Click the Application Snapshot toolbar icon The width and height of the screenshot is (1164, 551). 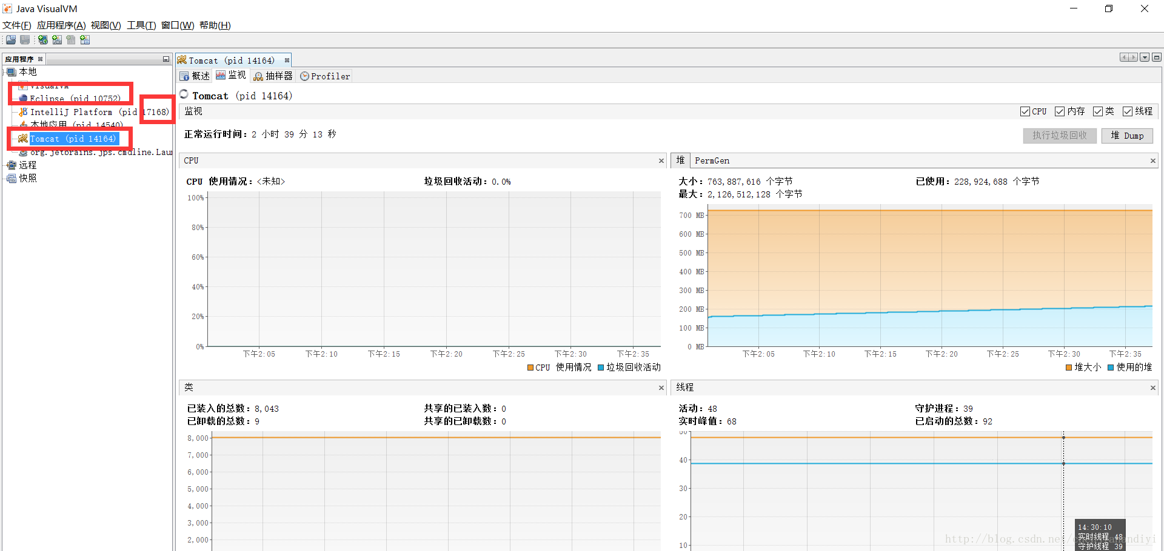[85, 40]
